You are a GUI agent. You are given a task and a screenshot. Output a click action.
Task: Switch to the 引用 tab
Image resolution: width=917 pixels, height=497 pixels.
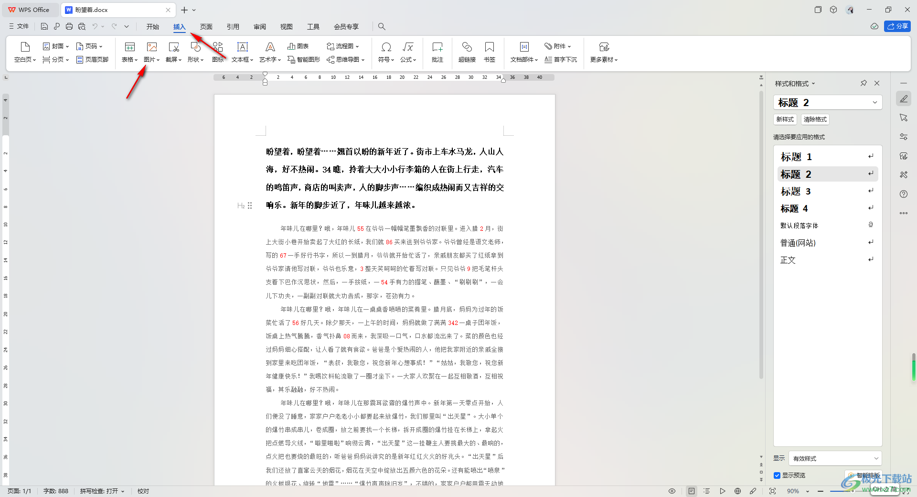[x=233, y=27]
